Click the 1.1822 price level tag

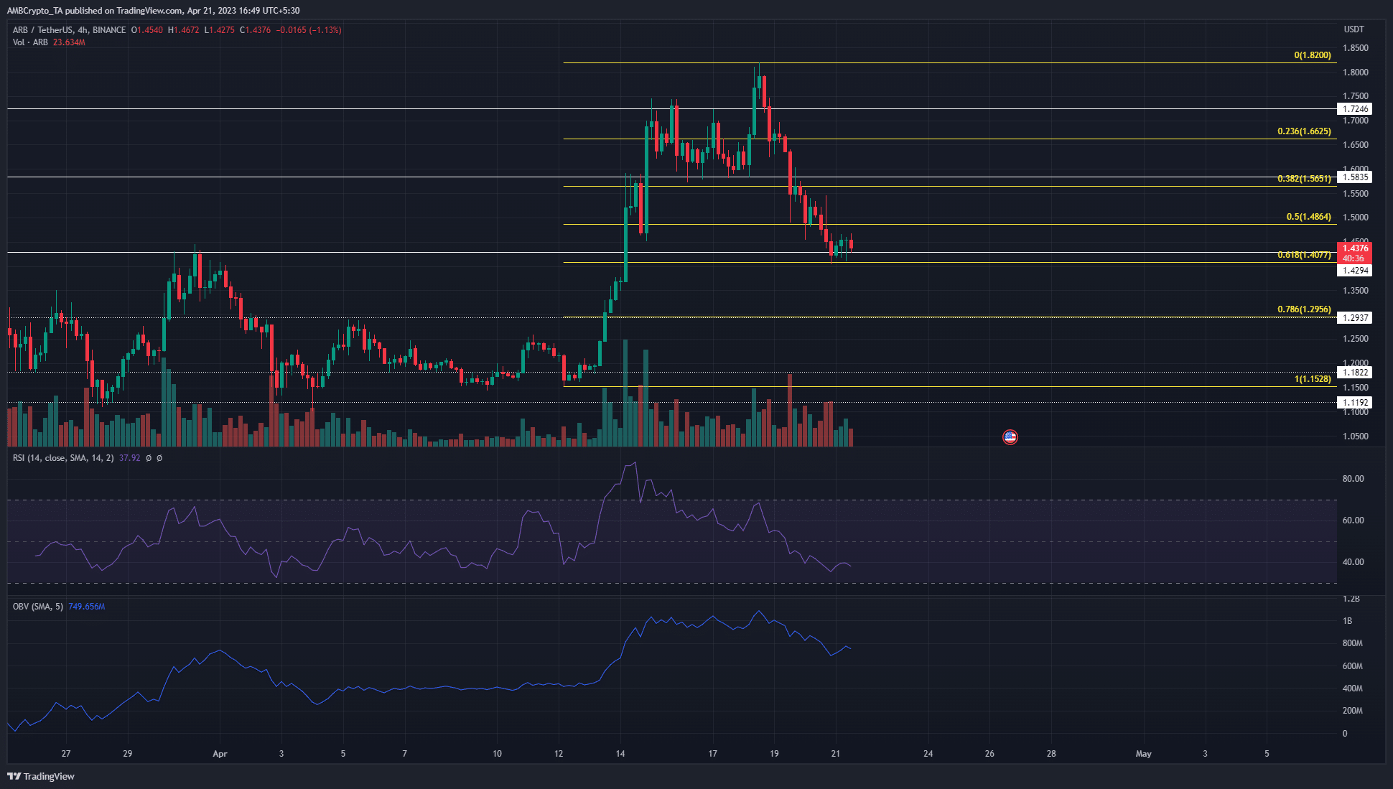tap(1354, 373)
